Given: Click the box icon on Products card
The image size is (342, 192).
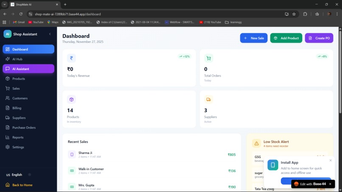Looking at the screenshot, I should pyautogui.click(x=71, y=99).
